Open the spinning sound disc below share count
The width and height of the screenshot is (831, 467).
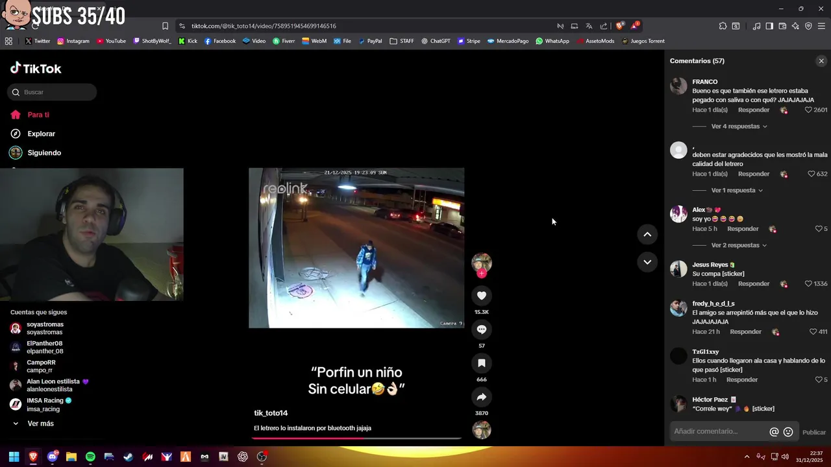[482, 430]
